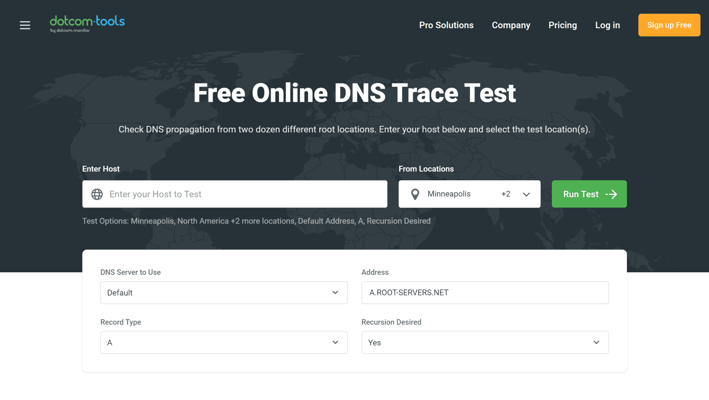Open the Pricing menu item
This screenshot has height=400, width=709.
pyautogui.click(x=563, y=25)
